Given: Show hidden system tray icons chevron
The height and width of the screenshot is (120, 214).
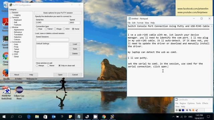Looking at the screenshot, I should (x=173, y=117).
